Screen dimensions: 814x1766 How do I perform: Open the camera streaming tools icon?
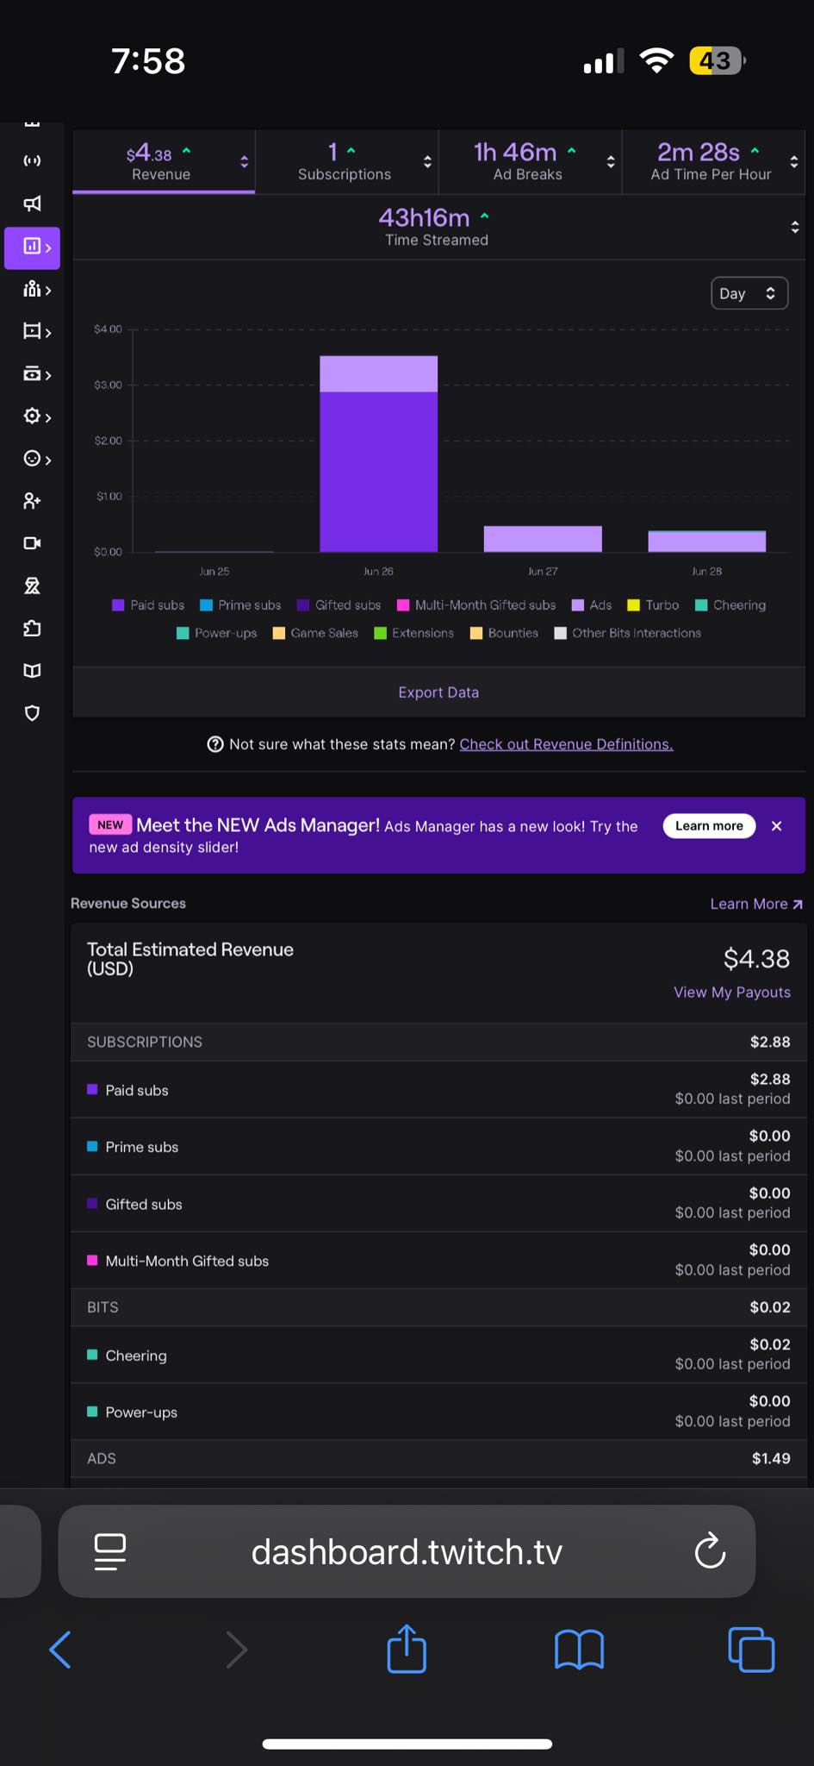point(32,543)
